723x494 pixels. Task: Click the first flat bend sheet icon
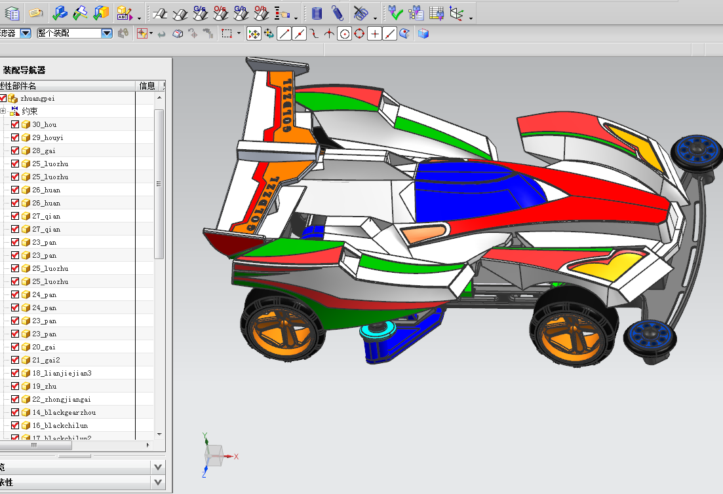pyautogui.click(x=160, y=14)
